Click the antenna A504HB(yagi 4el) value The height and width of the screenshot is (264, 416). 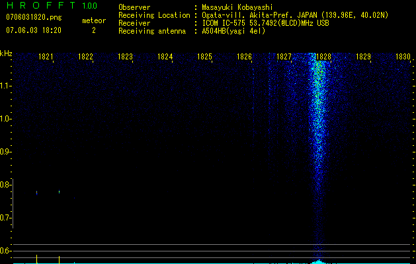click(233, 31)
